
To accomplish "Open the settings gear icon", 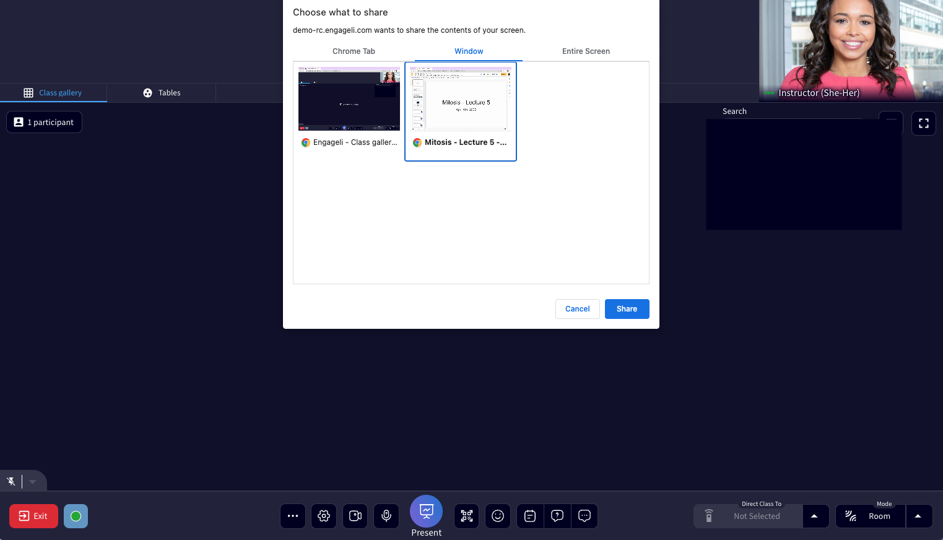I will (x=323, y=516).
